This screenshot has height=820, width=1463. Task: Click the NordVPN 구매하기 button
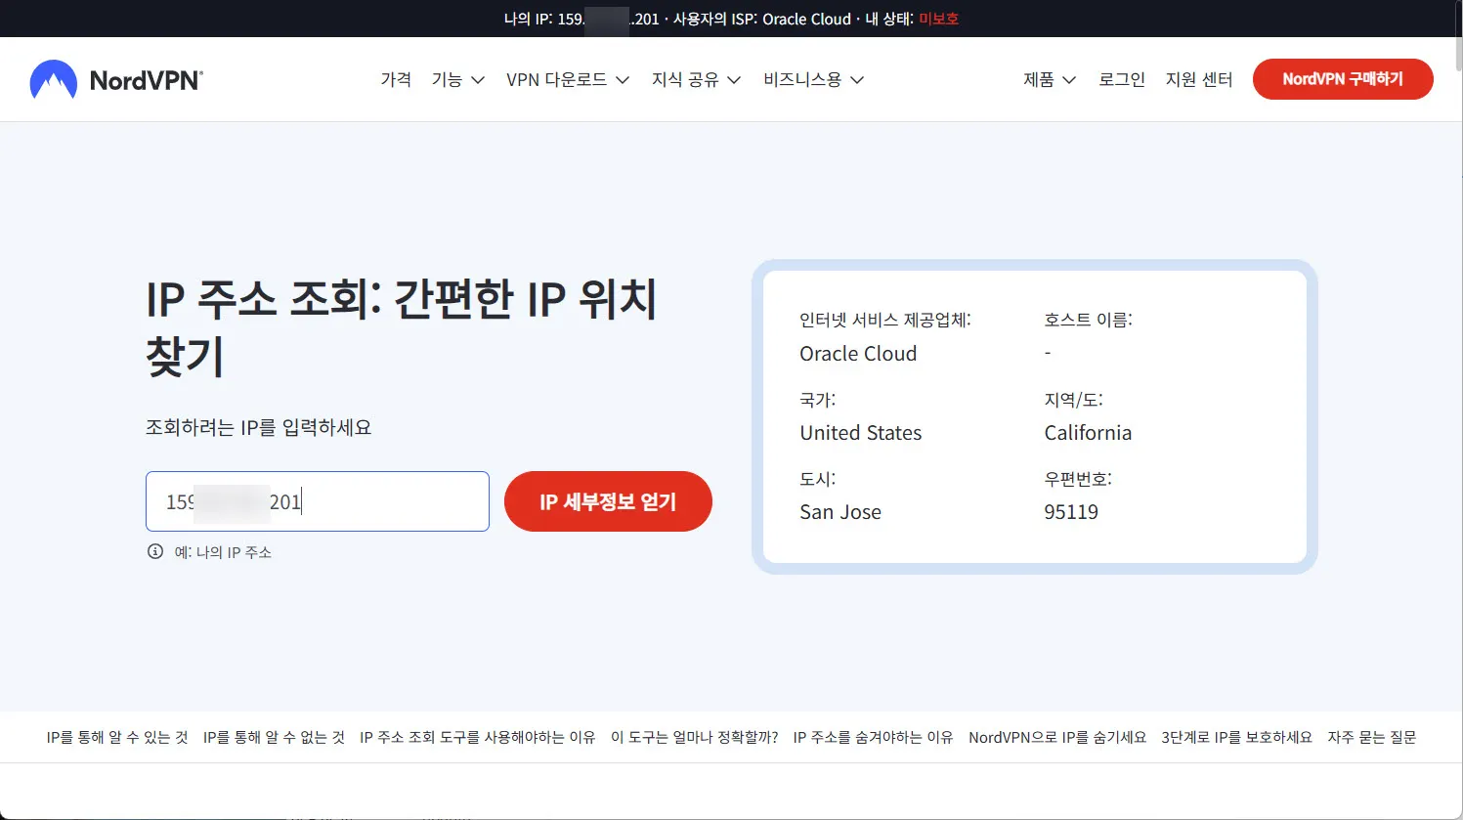[x=1343, y=79]
